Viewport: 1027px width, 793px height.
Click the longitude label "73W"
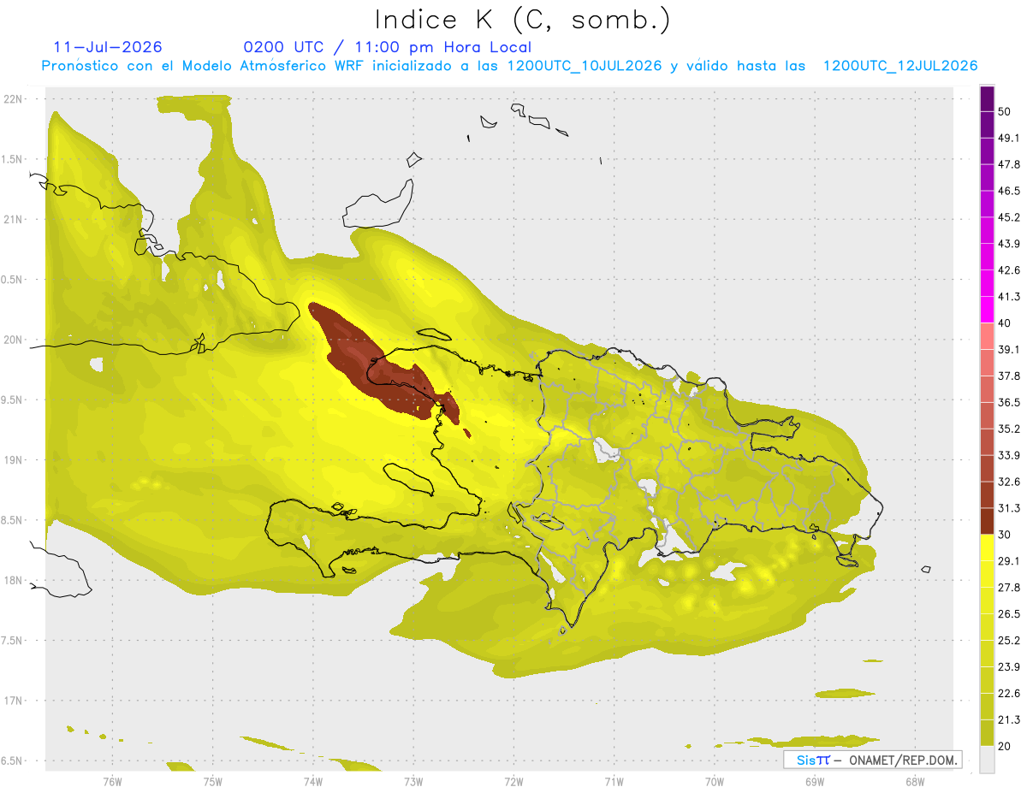413,782
